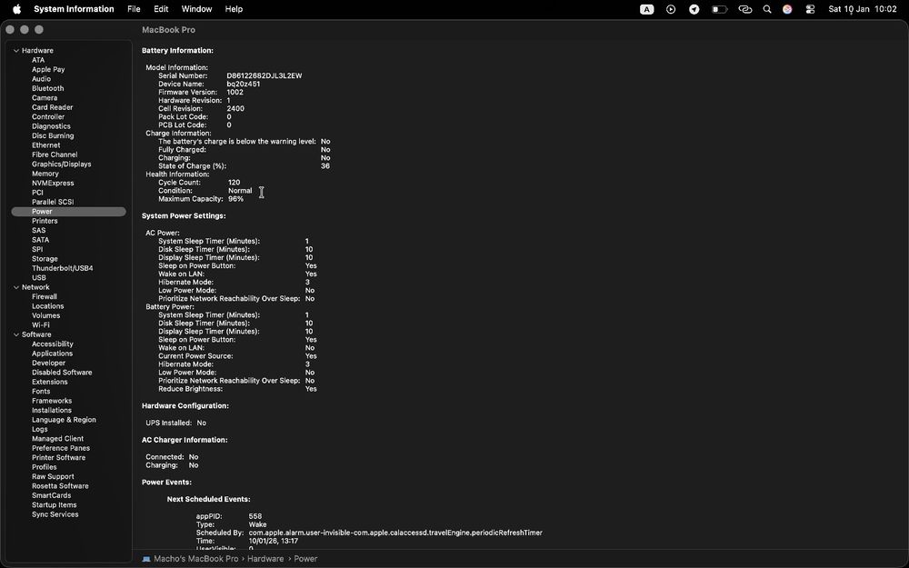Select Rosetta Software in the sidebar
The height and width of the screenshot is (568, 909).
pyautogui.click(x=60, y=485)
